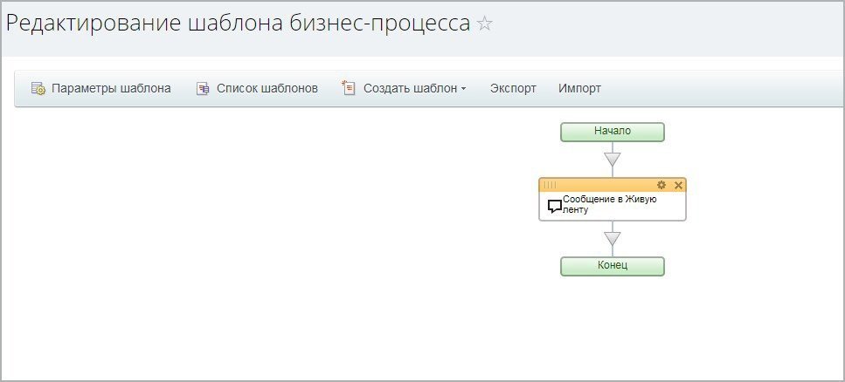Click the speech bubble icon in the activity
This screenshot has height=382, width=845.
(x=554, y=207)
